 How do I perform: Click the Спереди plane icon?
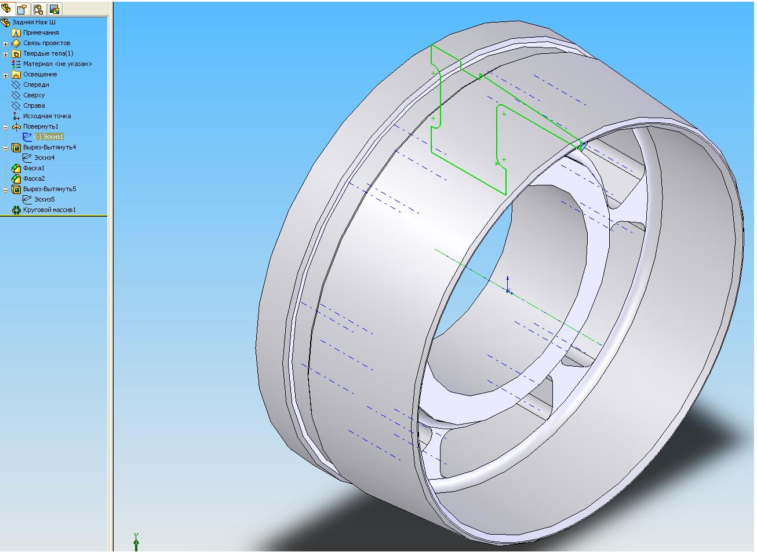(x=16, y=85)
